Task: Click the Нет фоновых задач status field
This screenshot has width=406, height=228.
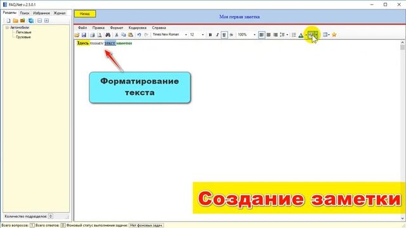Action: pyautogui.click(x=147, y=225)
